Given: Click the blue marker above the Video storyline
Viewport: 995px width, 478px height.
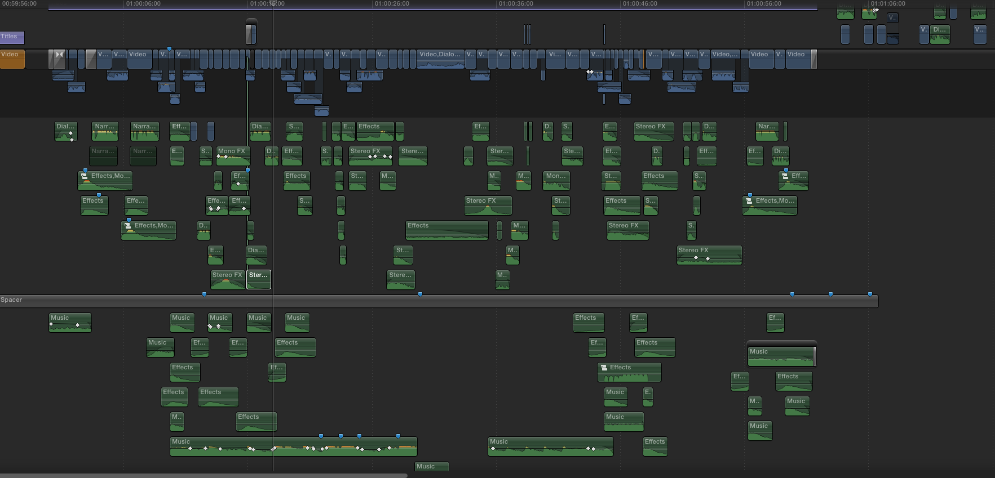Looking at the screenshot, I should tap(169, 49).
